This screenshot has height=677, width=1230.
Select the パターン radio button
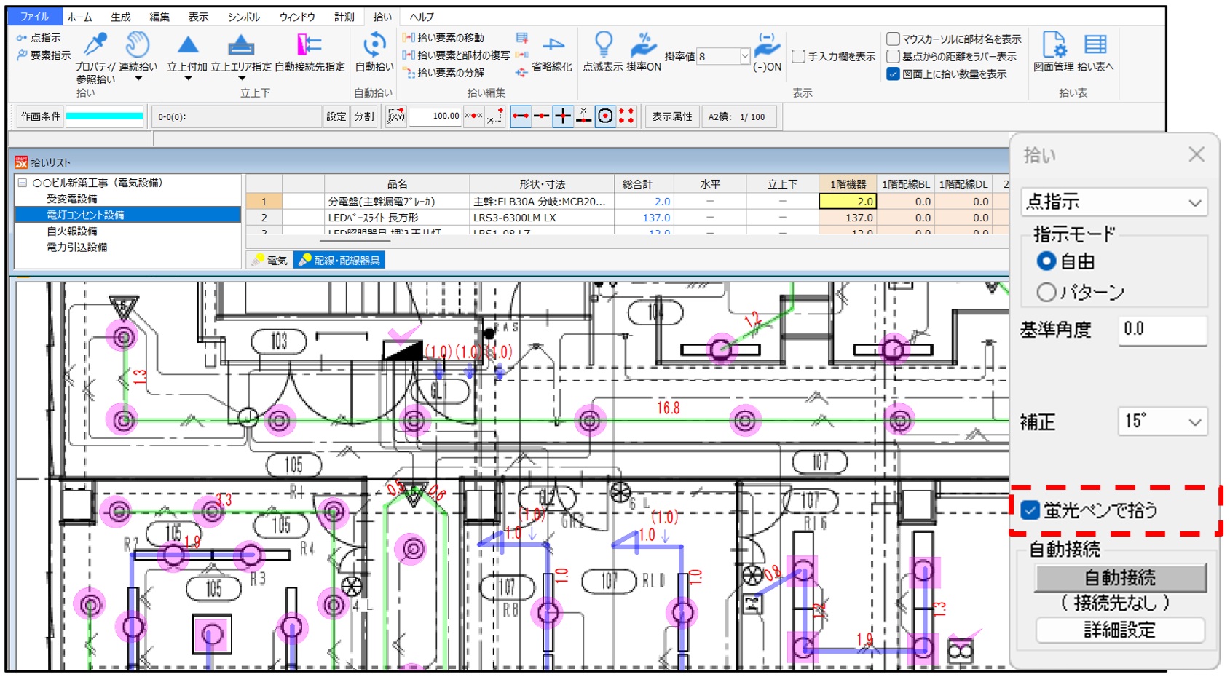(1046, 293)
